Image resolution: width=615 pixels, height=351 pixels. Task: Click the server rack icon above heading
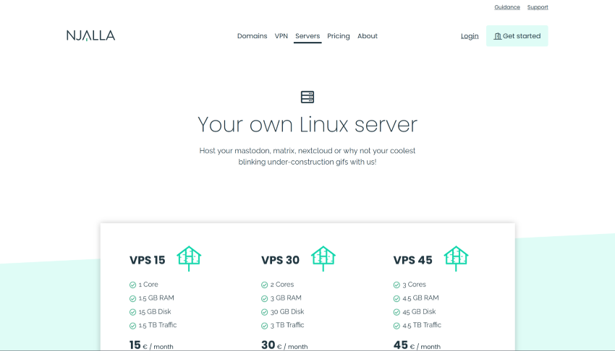(307, 97)
